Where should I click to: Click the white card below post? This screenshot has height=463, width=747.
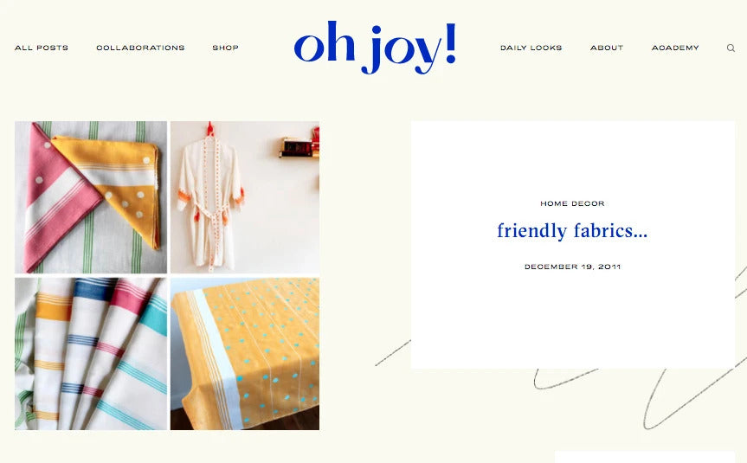pyautogui.click(x=645, y=457)
